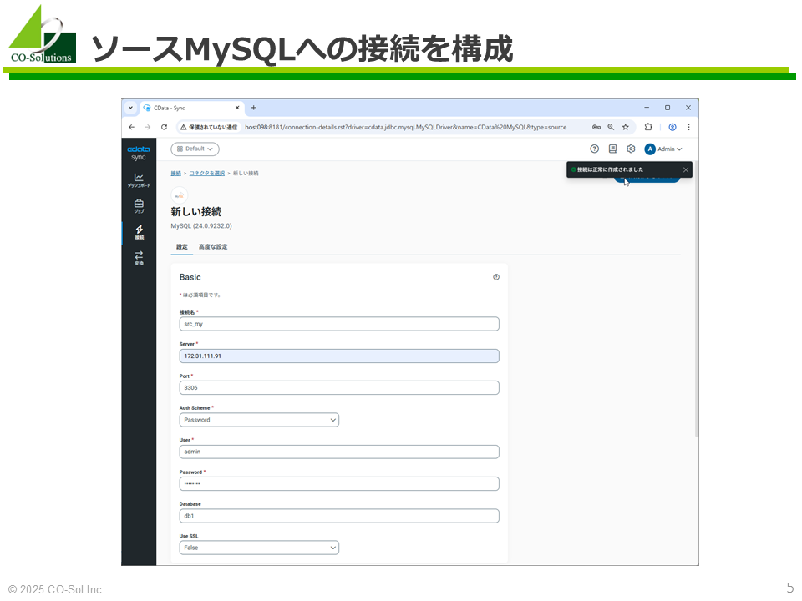Screen dimensions: 802x601
Task: Click the zoom magnifier icon in address bar
Action: (x=611, y=127)
